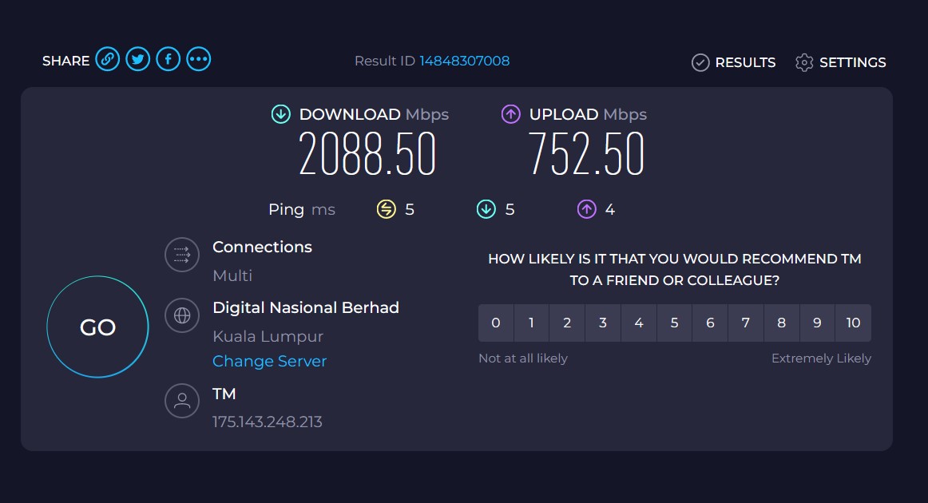Screen dimensions: 928x503
Task: Click the user ISP icon
Action: 182,402
